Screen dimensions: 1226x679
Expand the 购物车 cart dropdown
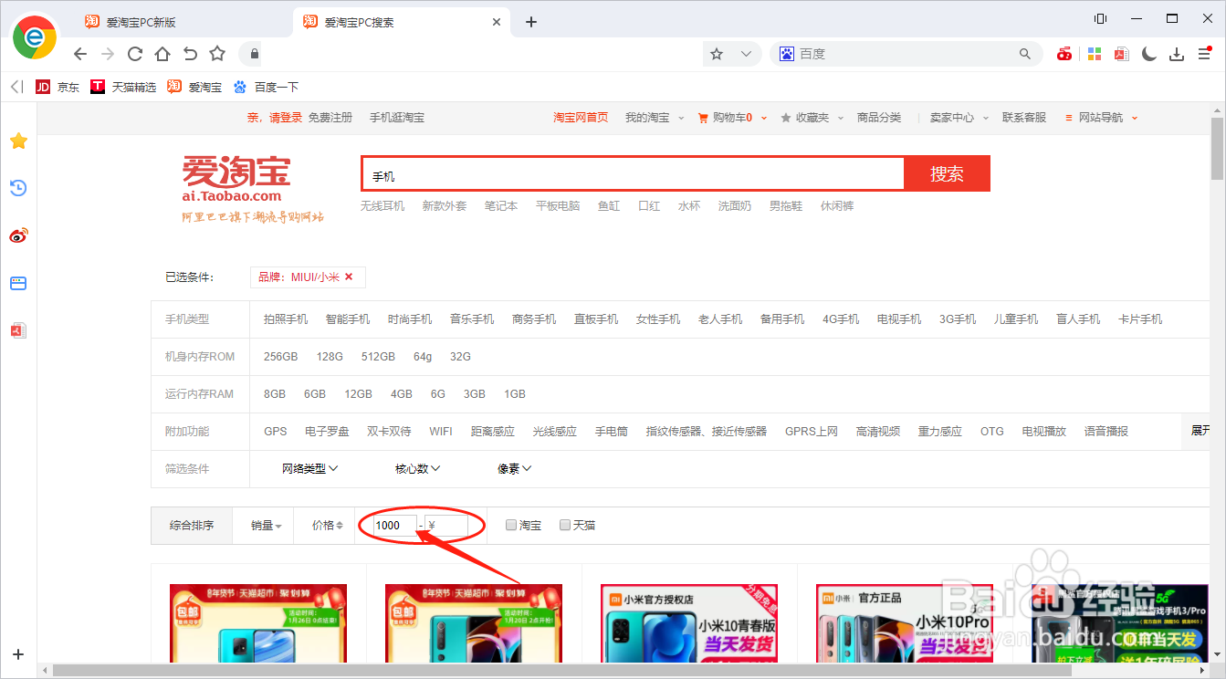click(732, 118)
